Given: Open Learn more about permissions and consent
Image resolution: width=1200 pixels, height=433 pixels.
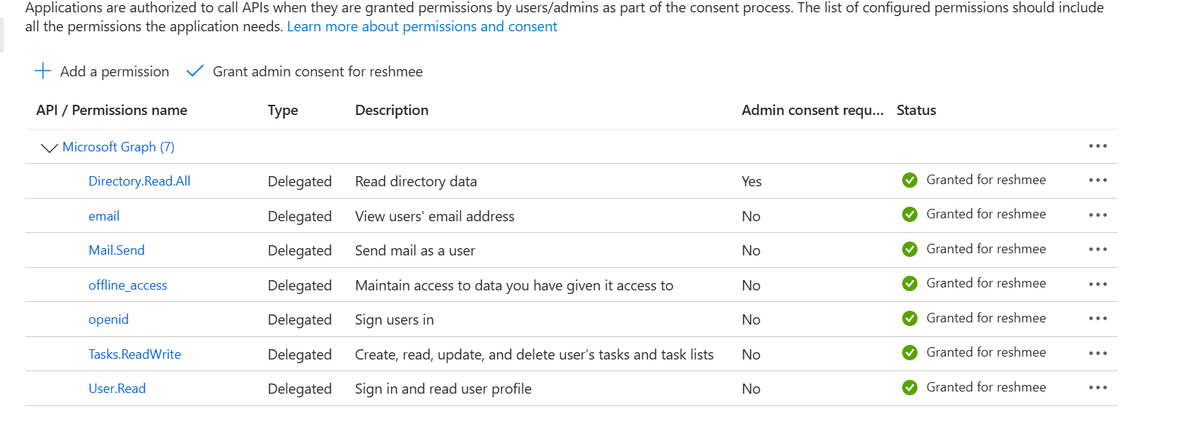Looking at the screenshot, I should click(x=422, y=27).
